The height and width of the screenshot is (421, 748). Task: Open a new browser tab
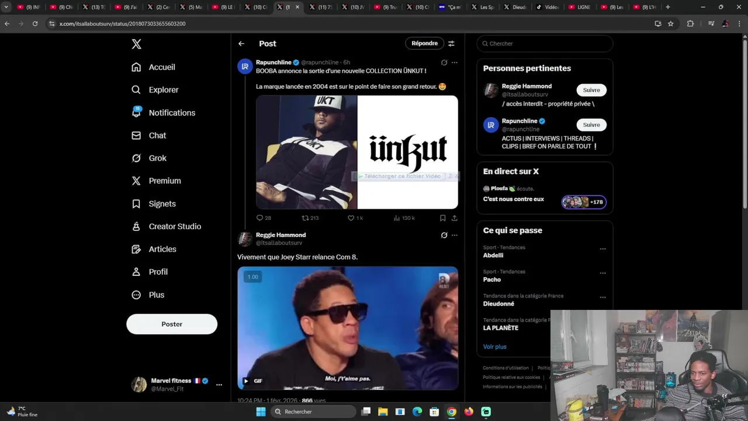tap(668, 7)
